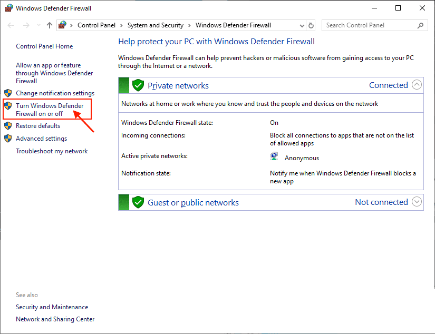Open System and Security breadcrumb
The height and width of the screenshot is (334, 435).
(x=156, y=25)
